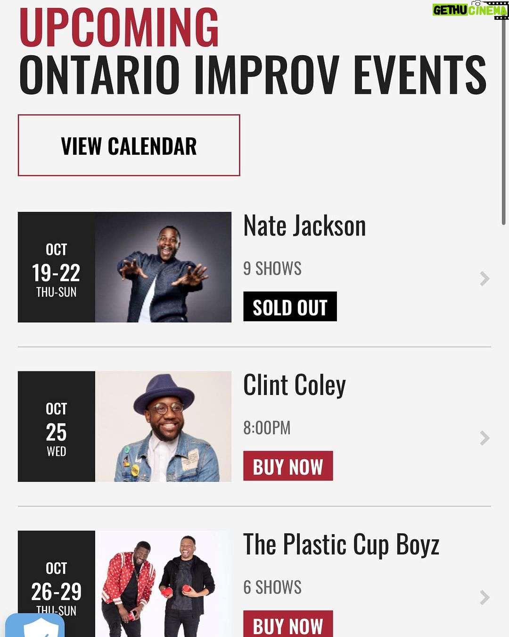
Task: Click the 9 Shows label for Nate Jackson
Action: [x=272, y=268]
